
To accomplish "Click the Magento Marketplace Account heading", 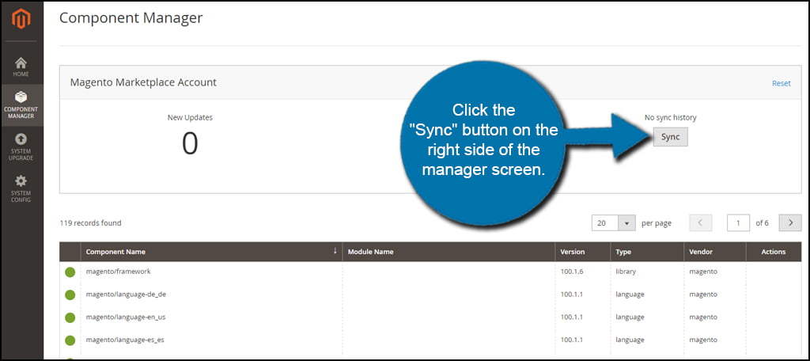I will 143,82.
